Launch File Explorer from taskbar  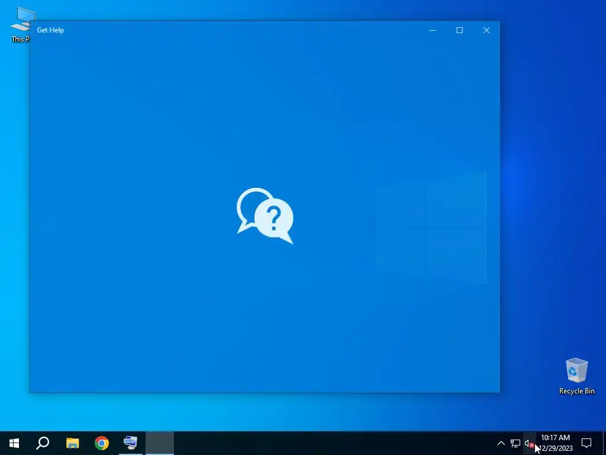point(72,443)
